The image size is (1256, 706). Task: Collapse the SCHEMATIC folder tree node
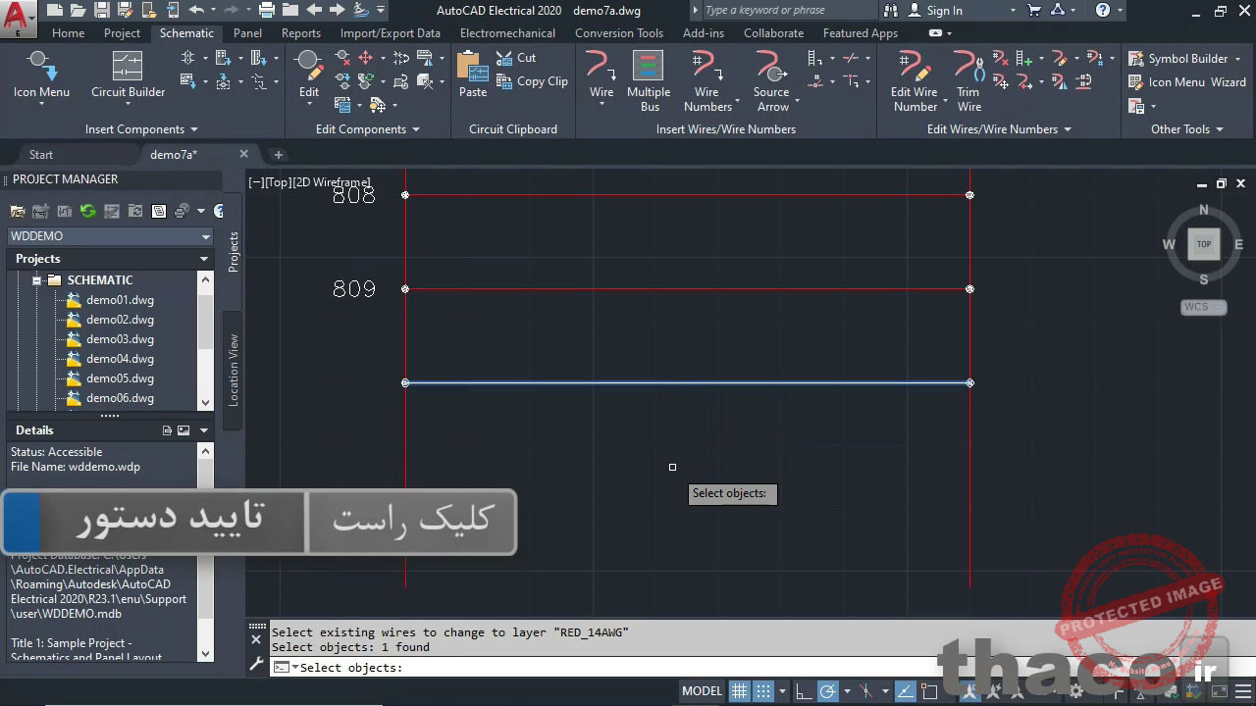pyautogui.click(x=37, y=280)
